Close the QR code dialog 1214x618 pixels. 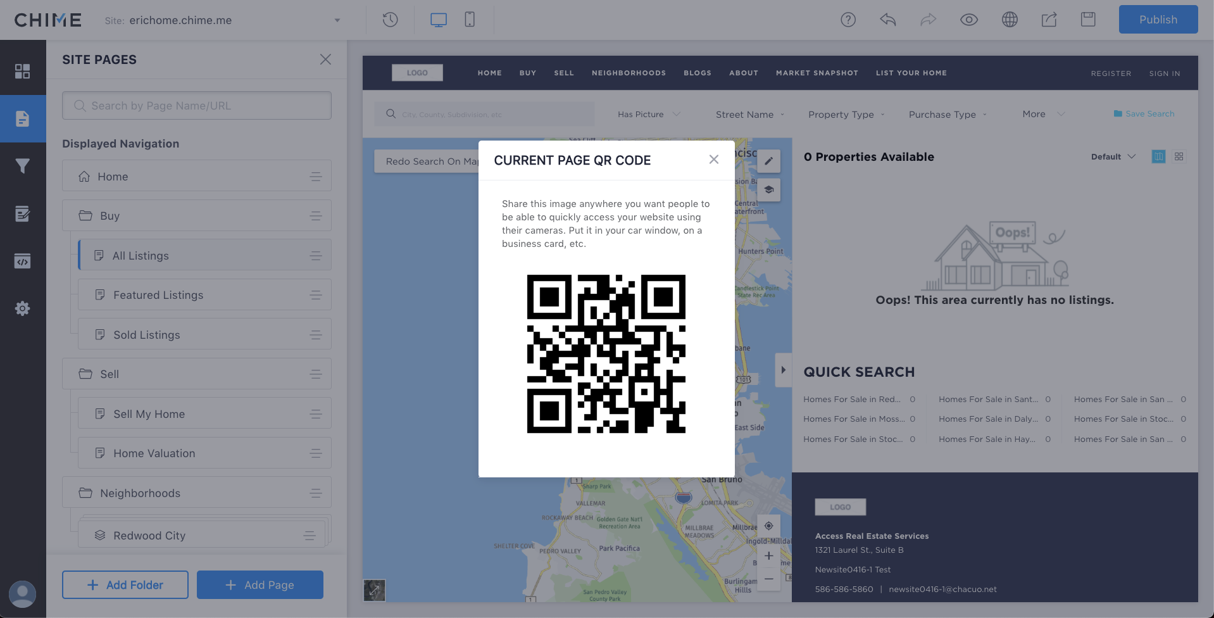coord(714,160)
